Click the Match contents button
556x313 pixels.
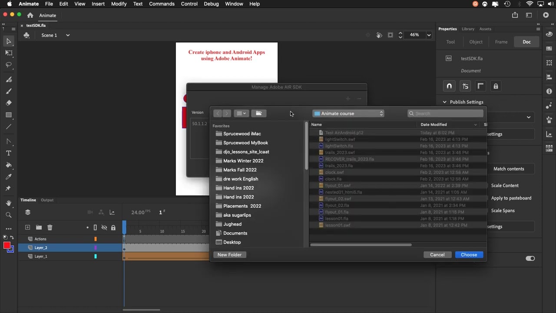[x=509, y=169]
